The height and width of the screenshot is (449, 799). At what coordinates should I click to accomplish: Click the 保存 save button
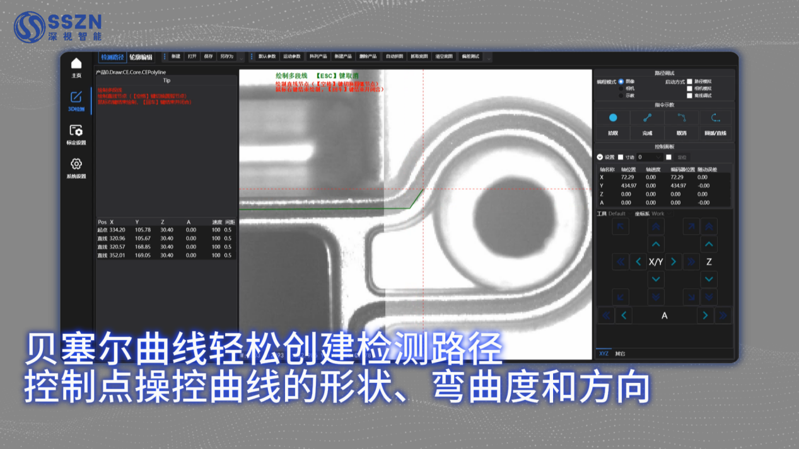click(208, 57)
